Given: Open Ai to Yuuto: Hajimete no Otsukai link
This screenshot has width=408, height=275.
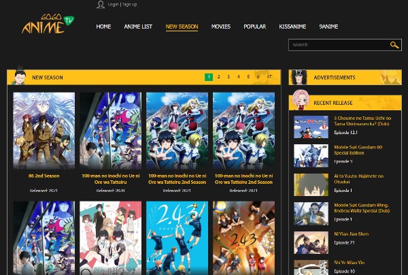Looking at the screenshot, I should (x=358, y=179).
